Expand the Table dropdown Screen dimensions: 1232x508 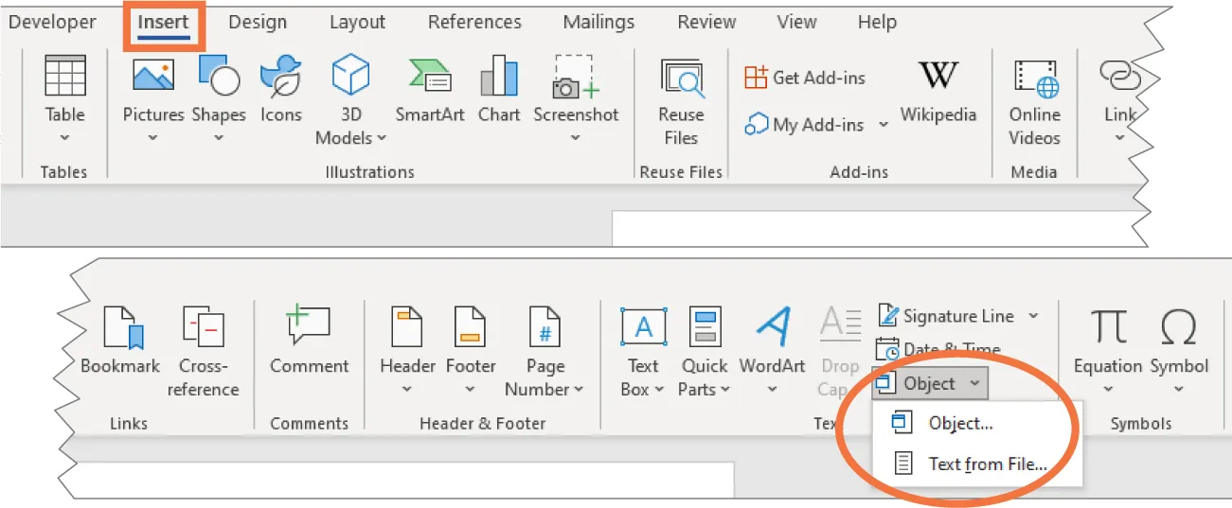64,137
